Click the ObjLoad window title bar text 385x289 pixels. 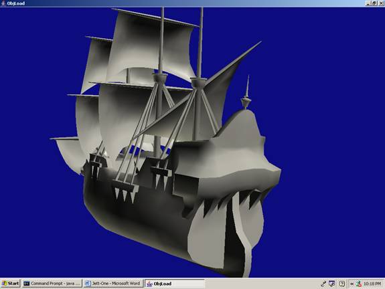click(16, 3)
